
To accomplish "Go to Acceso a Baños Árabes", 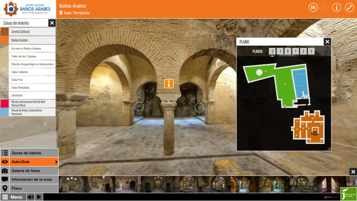I will coord(32,48).
